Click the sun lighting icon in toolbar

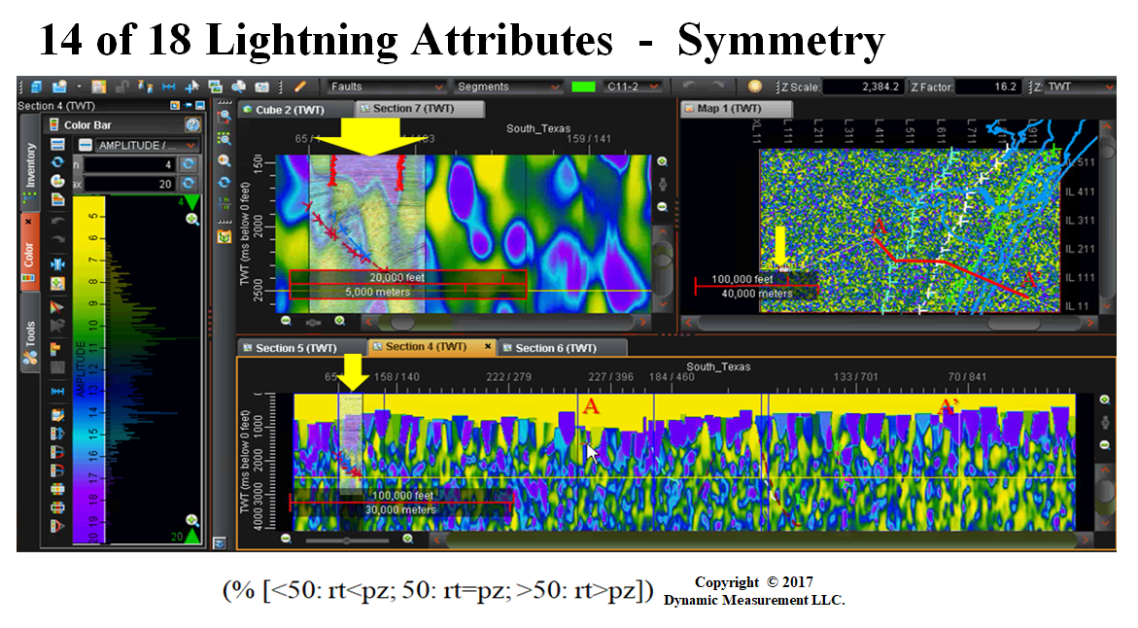tap(755, 87)
